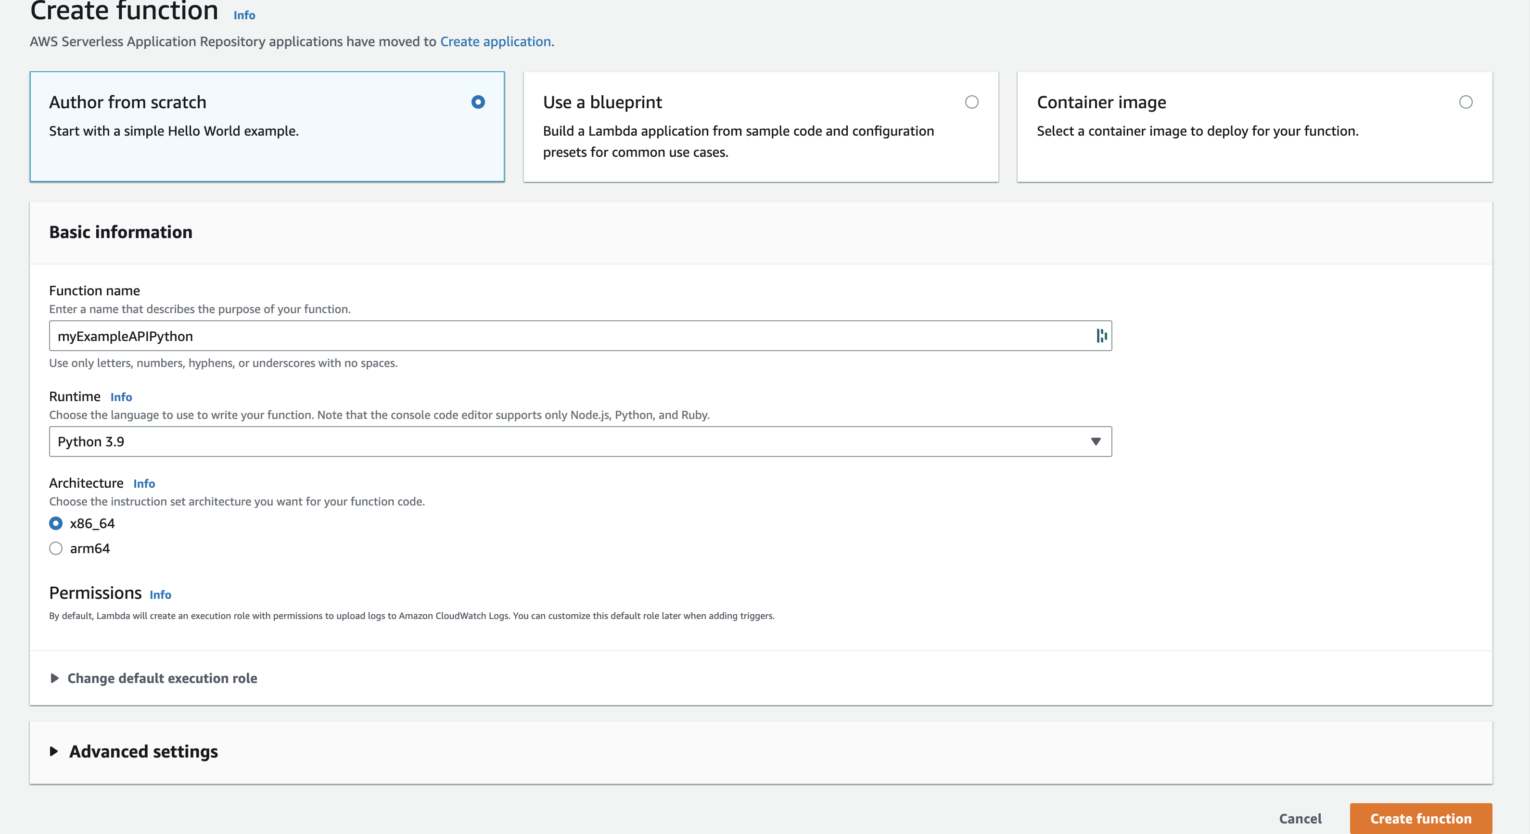The height and width of the screenshot is (834, 1530).
Task: Open Info link next to Runtime
Action: (121, 397)
